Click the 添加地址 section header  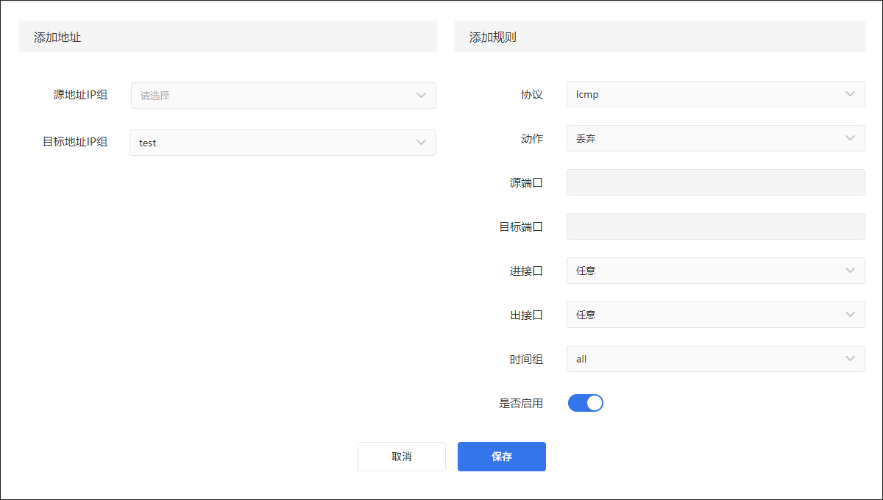point(57,37)
